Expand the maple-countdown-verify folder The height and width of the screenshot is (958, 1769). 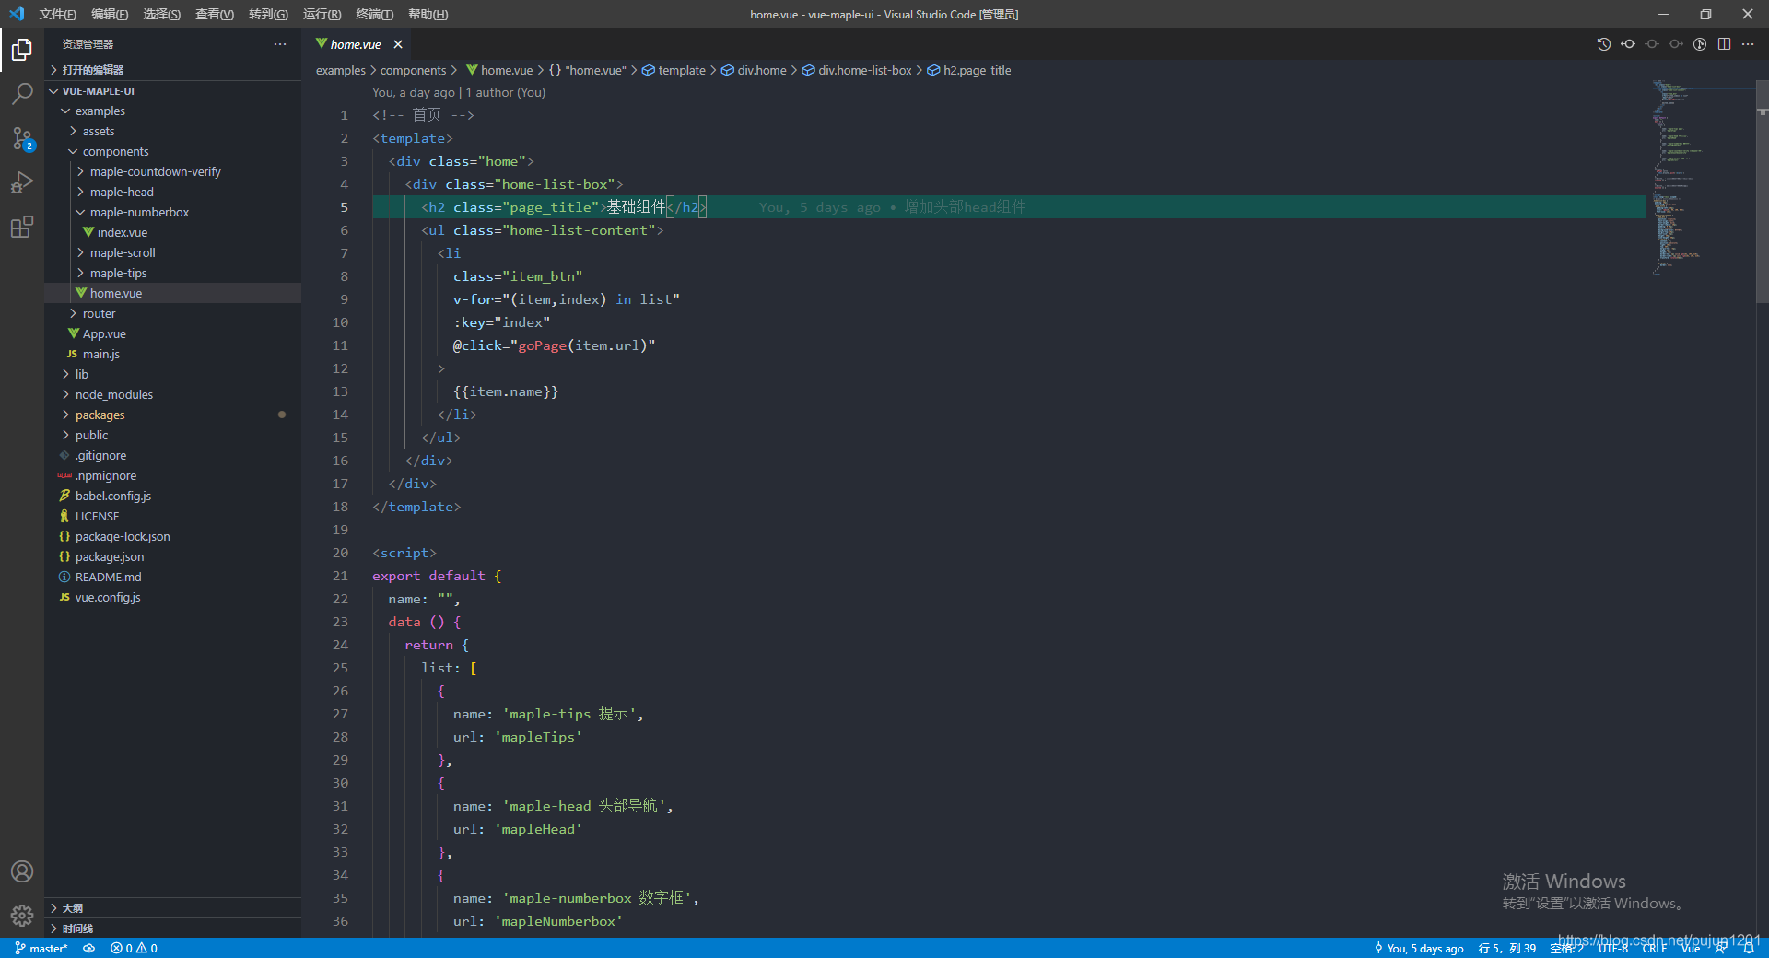coord(172,171)
